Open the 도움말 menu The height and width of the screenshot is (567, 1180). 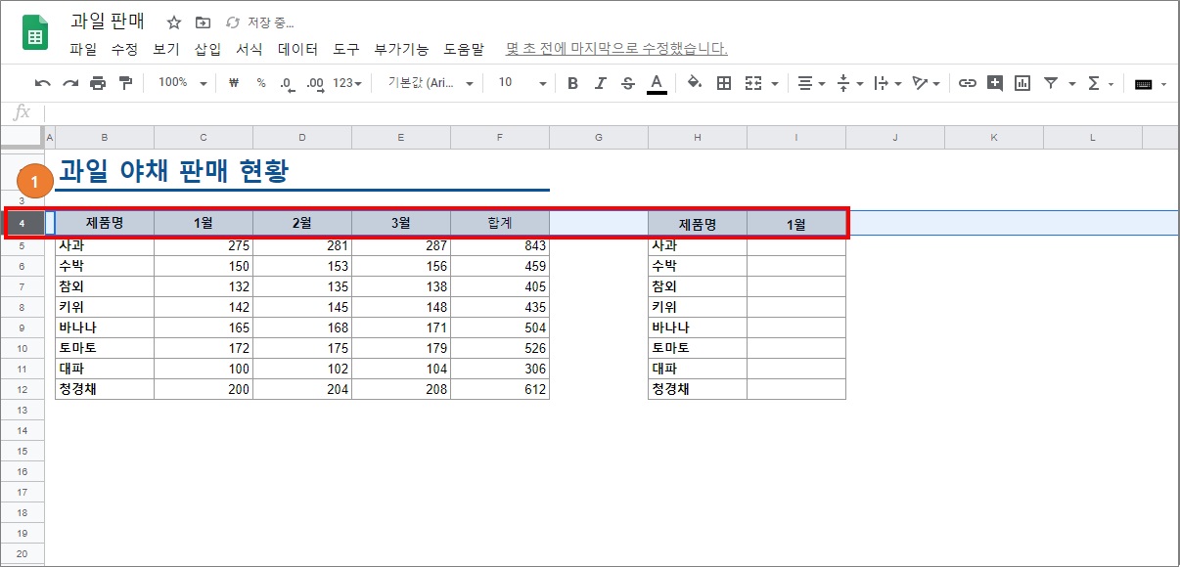[464, 49]
